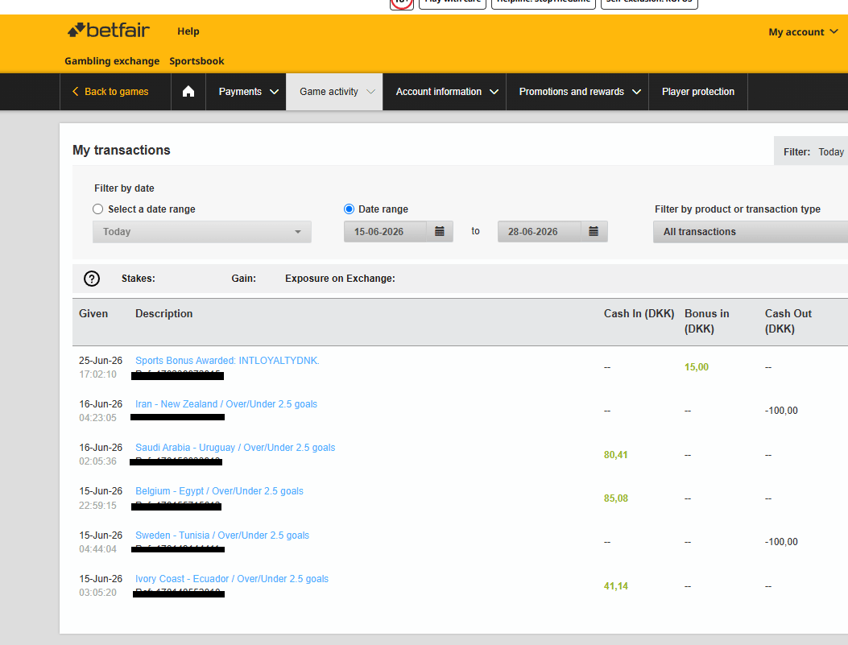Click the Description column header
Image resolution: width=848 pixels, height=645 pixels.
[163, 313]
